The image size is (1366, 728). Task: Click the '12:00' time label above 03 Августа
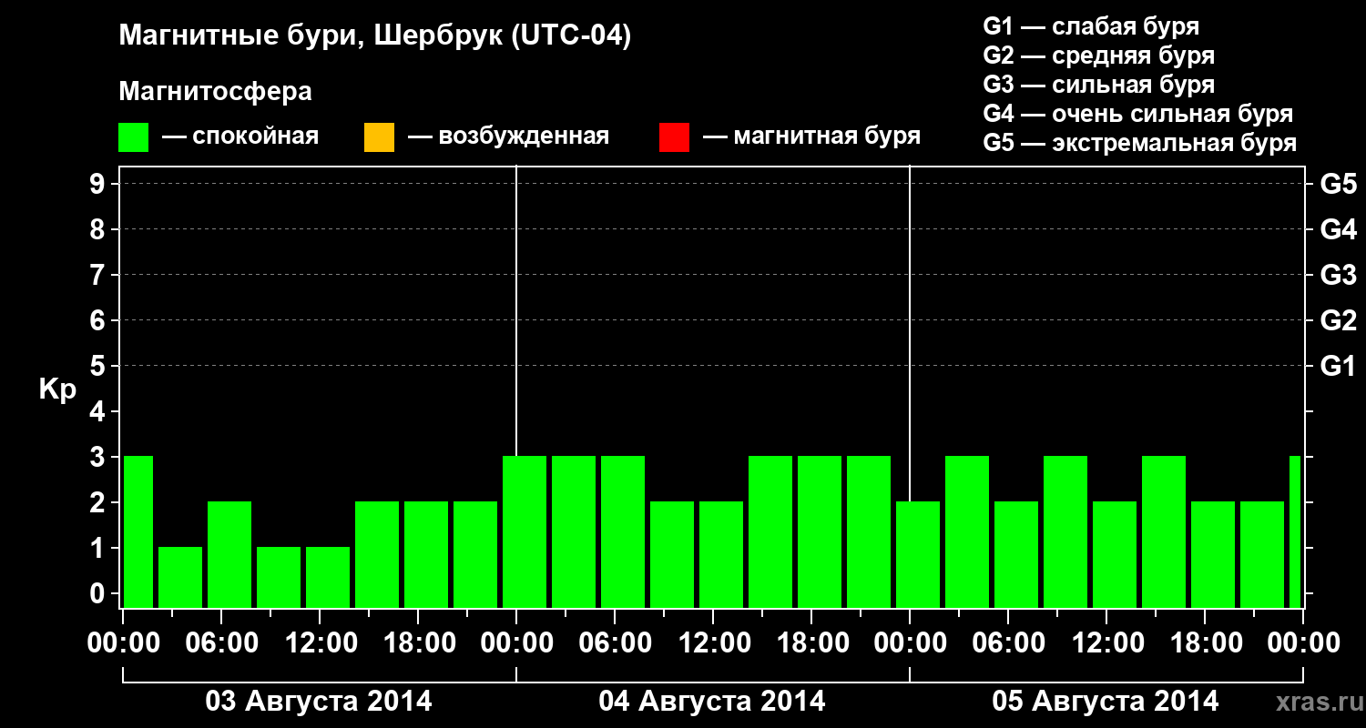321,642
